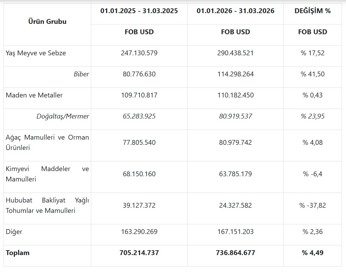Select the 2026 Biber value 114.298.264

coord(235,74)
